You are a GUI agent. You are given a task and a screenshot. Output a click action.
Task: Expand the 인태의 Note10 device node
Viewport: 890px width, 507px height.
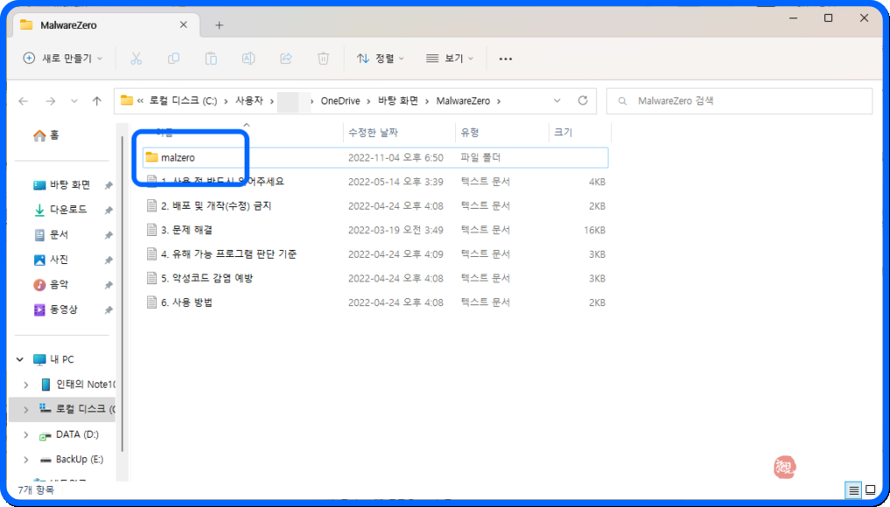pos(26,385)
